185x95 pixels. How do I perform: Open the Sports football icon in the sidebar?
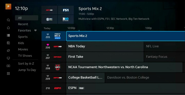pos(8,50)
